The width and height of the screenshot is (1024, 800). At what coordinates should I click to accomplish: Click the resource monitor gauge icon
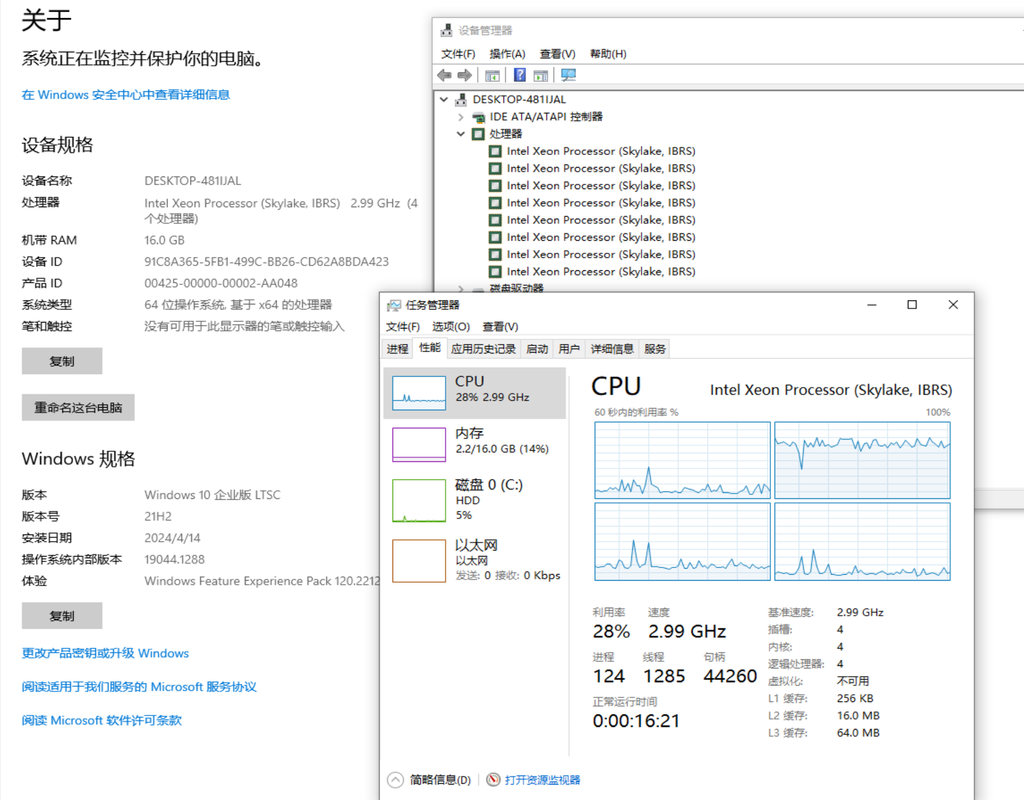(x=493, y=779)
